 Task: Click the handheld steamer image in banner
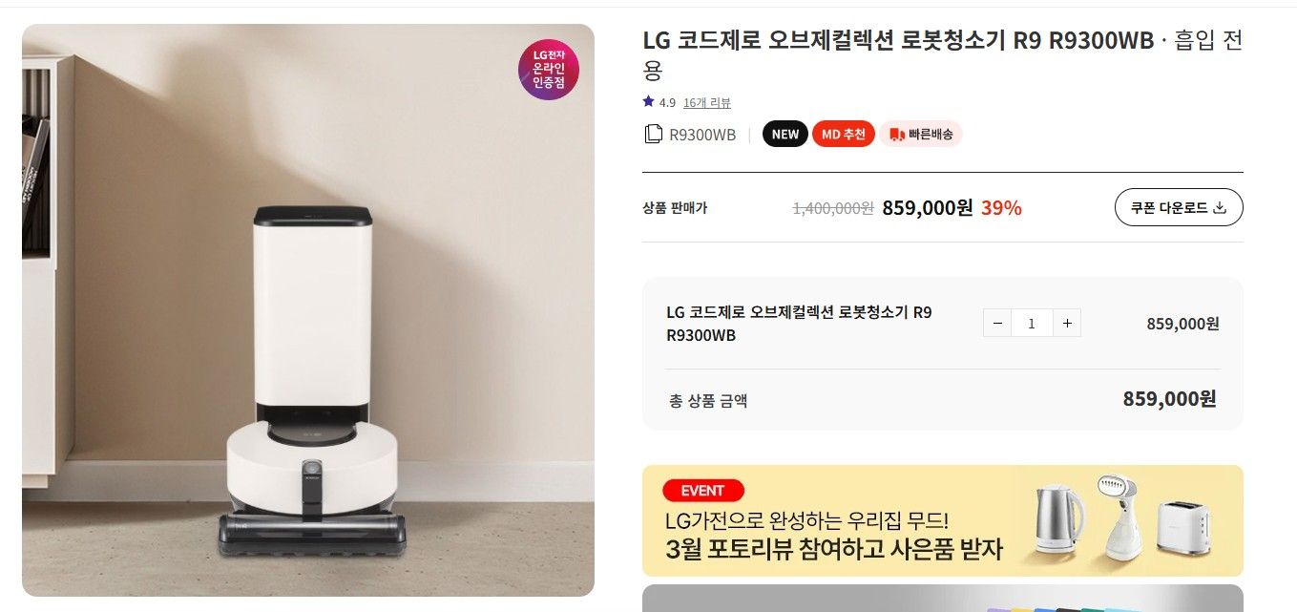pos(1119,517)
